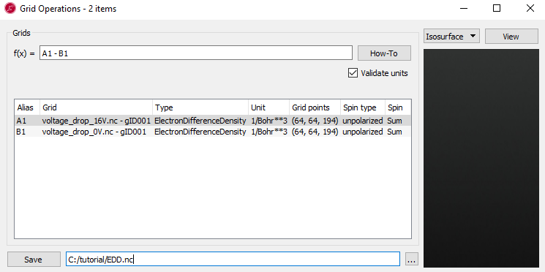Screen dimensions: 545x272
Task: Click the Grid column header
Action: coord(97,107)
